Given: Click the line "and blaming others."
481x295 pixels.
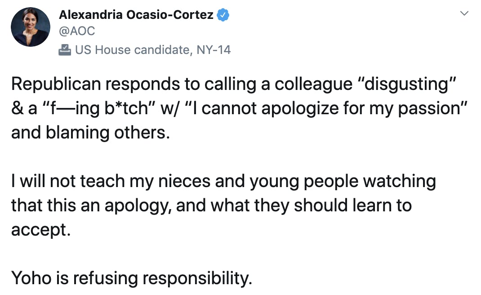Looking at the screenshot, I should click(90, 133).
